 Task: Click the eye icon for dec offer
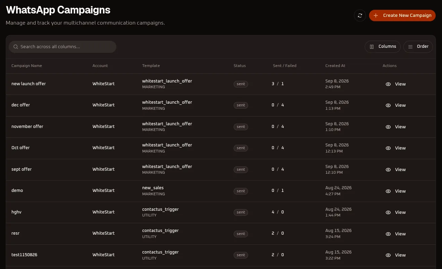click(x=388, y=105)
